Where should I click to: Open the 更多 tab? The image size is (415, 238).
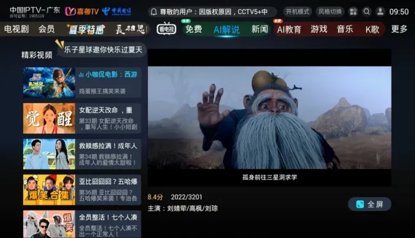[x=399, y=29]
